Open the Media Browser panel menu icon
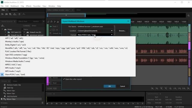Viewport: 192px width, 108px height. [15, 21]
